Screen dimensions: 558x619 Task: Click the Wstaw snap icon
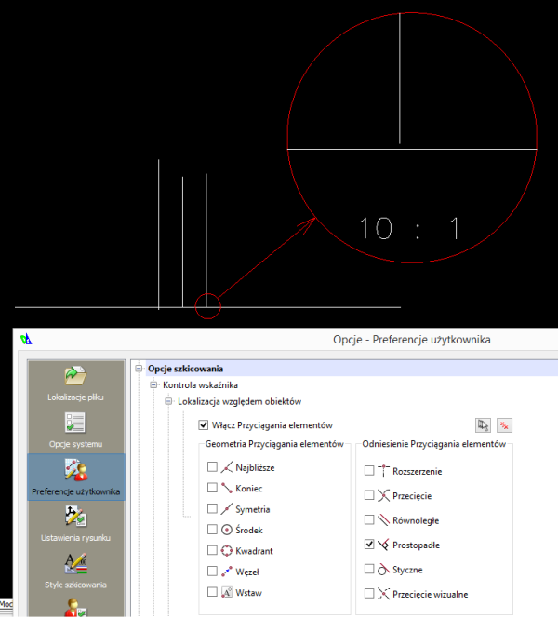(x=227, y=593)
